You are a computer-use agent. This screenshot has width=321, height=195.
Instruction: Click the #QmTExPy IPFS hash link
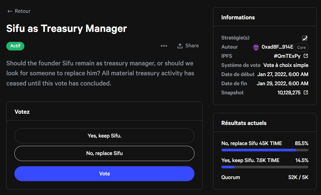tap(287, 56)
